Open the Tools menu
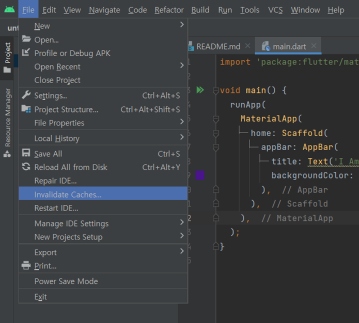 pyautogui.click(x=250, y=10)
